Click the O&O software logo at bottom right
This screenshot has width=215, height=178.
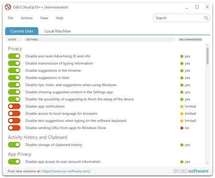tap(191, 171)
